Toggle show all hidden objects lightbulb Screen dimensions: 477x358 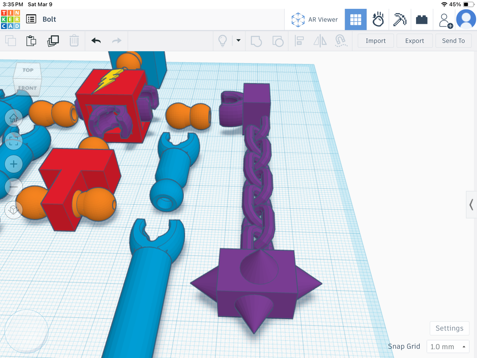[x=223, y=41]
